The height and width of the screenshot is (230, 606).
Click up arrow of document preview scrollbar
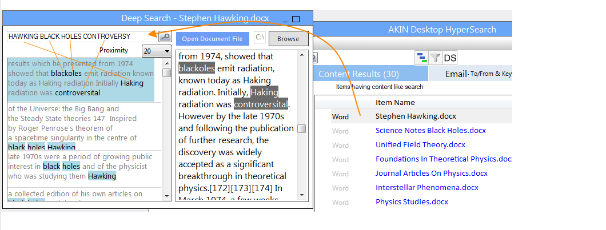tap(301, 55)
